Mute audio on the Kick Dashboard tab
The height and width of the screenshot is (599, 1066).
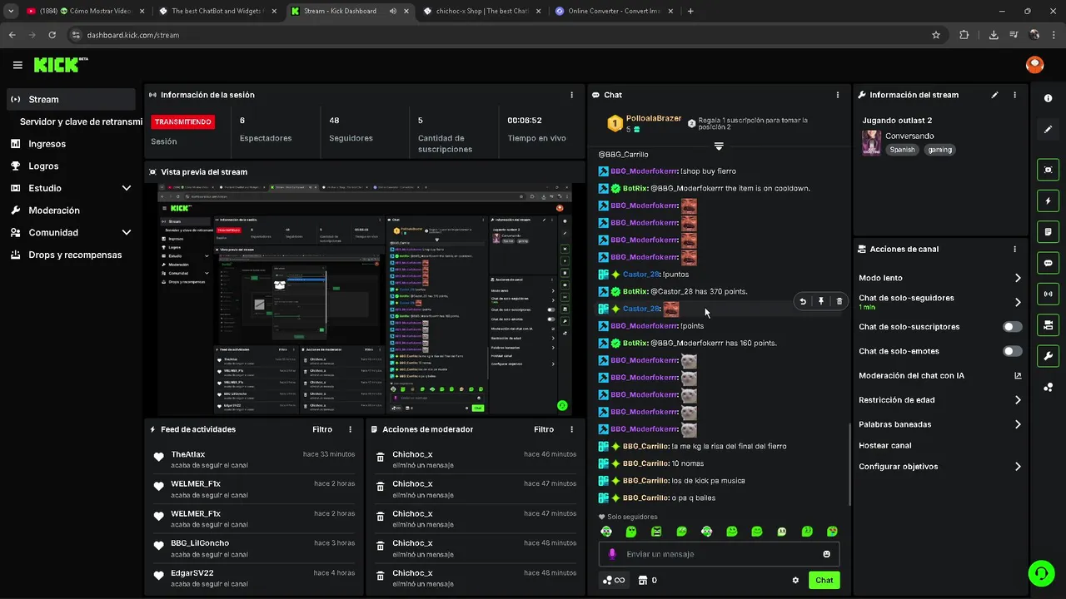[392, 11]
